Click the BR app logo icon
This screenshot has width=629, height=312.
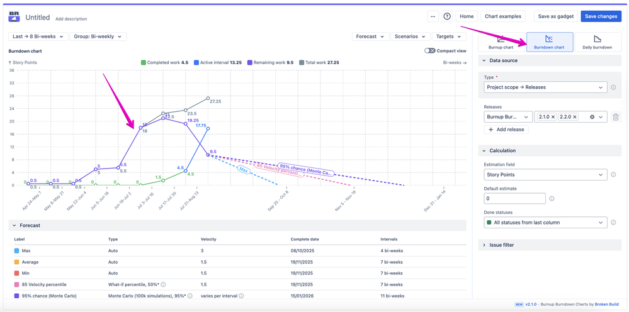14,17
